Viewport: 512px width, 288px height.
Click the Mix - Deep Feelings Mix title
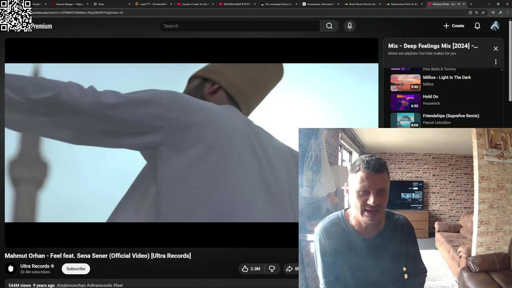[433, 46]
